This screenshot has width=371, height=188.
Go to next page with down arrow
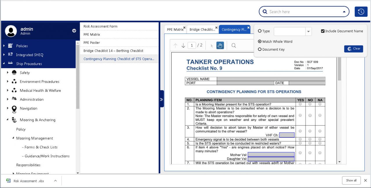tap(183, 45)
